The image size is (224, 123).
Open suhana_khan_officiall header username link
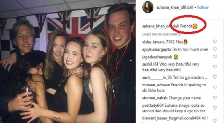(175, 7)
